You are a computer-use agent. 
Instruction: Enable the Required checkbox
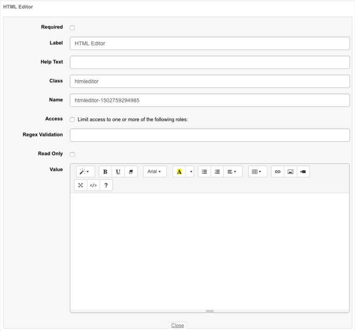(72, 28)
